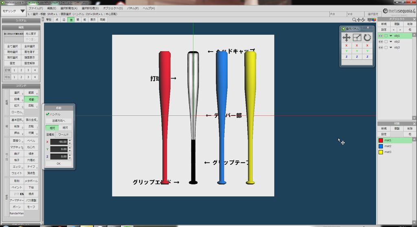Select the yellow mat3 color swatch
The image size is (417, 227).
(x=381, y=152)
